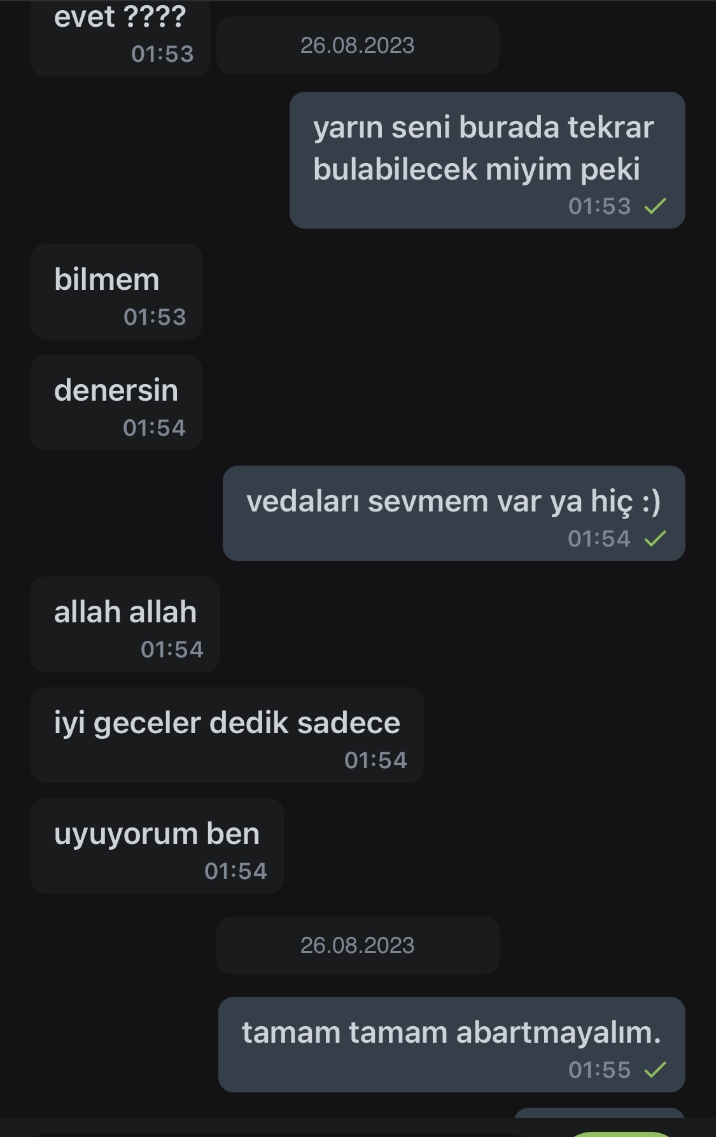Tap the partially visible message bubble at the bottom
716x1137 pixels.
click(x=600, y=1113)
